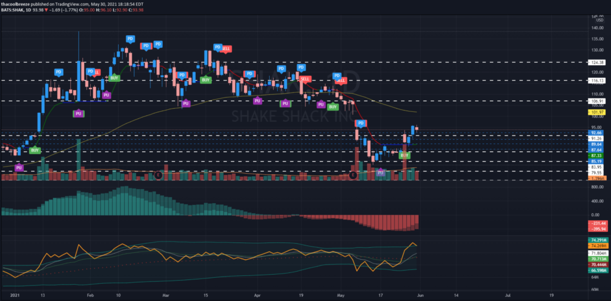Click the BATS:SHAK symbol name
This screenshot has width=611, height=301.
click(x=14, y=10)
